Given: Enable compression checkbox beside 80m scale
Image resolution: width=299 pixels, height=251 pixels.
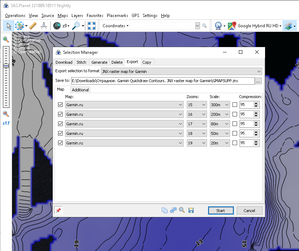Looking at the screenshot, I should pos(235,124).
